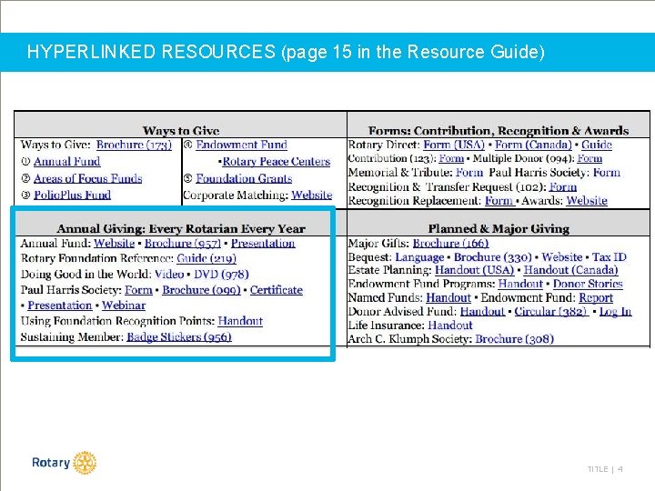Open Donor Advised Fund Handout
The width and height of the screenshot is (655, 491).
click(x=482, y=312)
